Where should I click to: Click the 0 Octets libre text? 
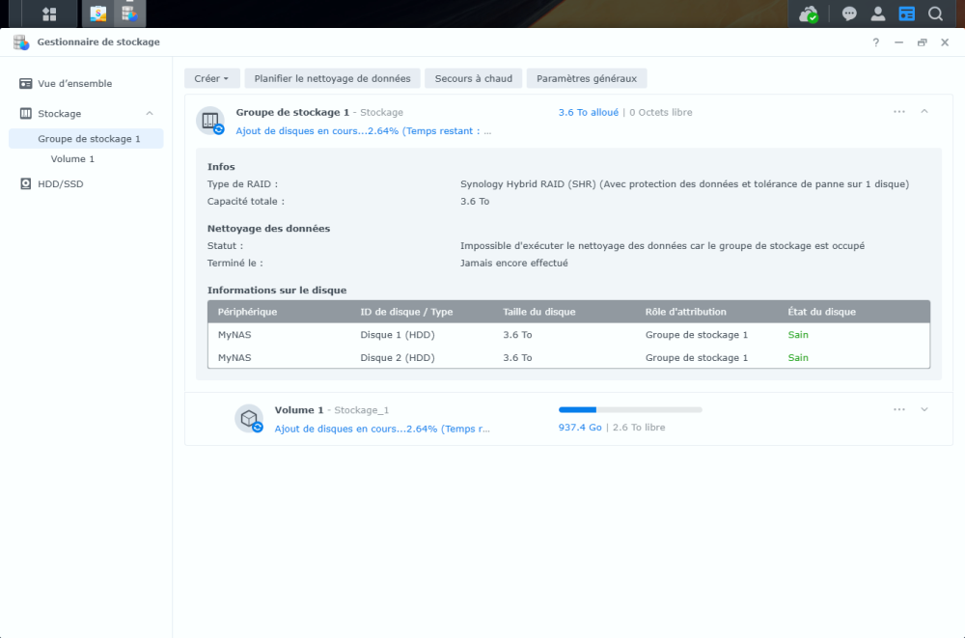click(661, 112)
